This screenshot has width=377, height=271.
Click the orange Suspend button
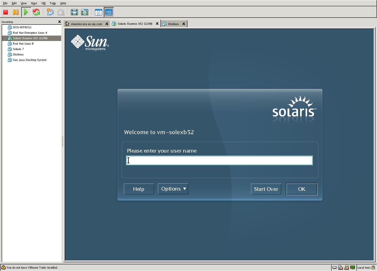pos(16,12)
